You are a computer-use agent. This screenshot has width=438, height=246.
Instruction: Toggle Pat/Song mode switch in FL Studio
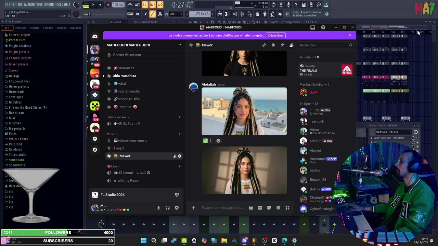pos(86,5)
